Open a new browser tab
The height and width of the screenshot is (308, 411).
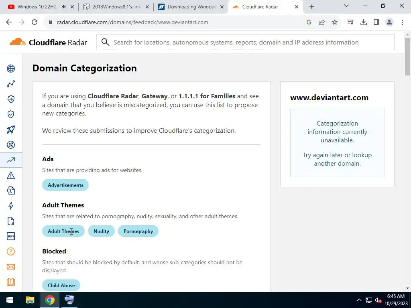(311, 7)
